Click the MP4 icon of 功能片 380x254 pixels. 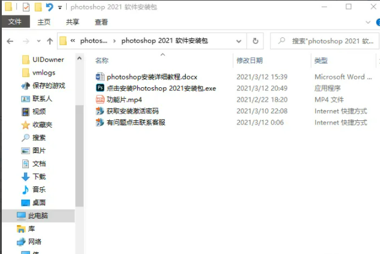100,99
